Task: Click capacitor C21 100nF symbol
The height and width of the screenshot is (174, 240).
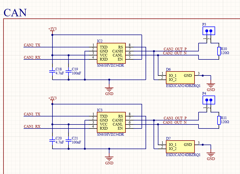Action: click(68, 140)
